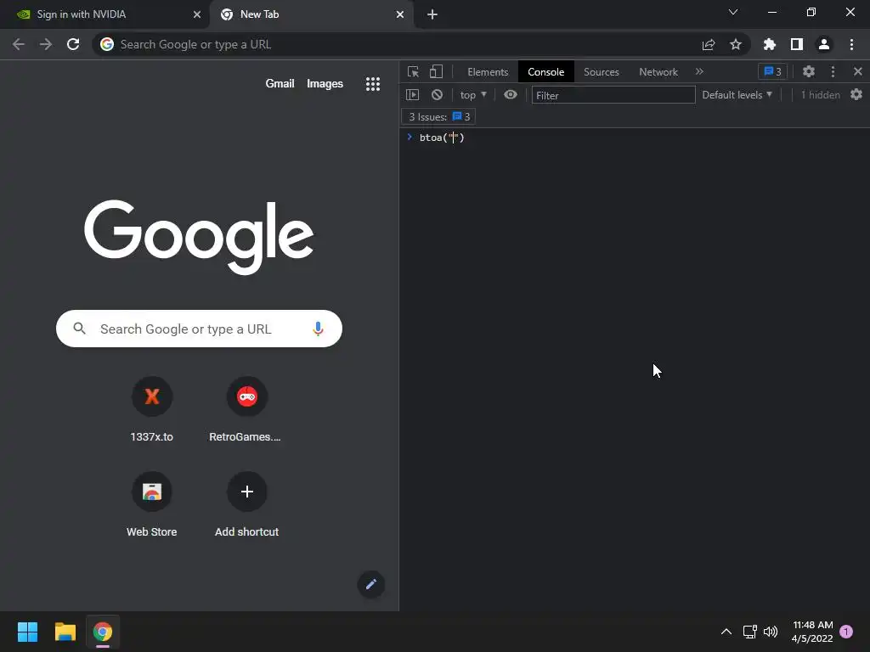Customize this page with pencil icon
Viewport: 870px width, 652px height.
[x=371, y=584]
